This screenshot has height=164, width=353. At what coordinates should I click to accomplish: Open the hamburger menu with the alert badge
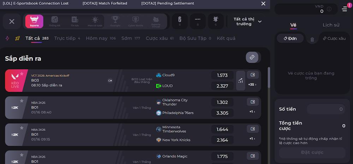coord(345,9)
